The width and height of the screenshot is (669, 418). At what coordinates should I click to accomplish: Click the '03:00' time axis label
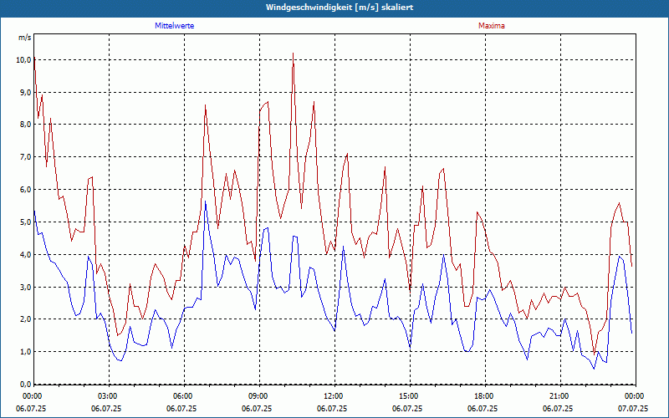click(x=107, y=396)
